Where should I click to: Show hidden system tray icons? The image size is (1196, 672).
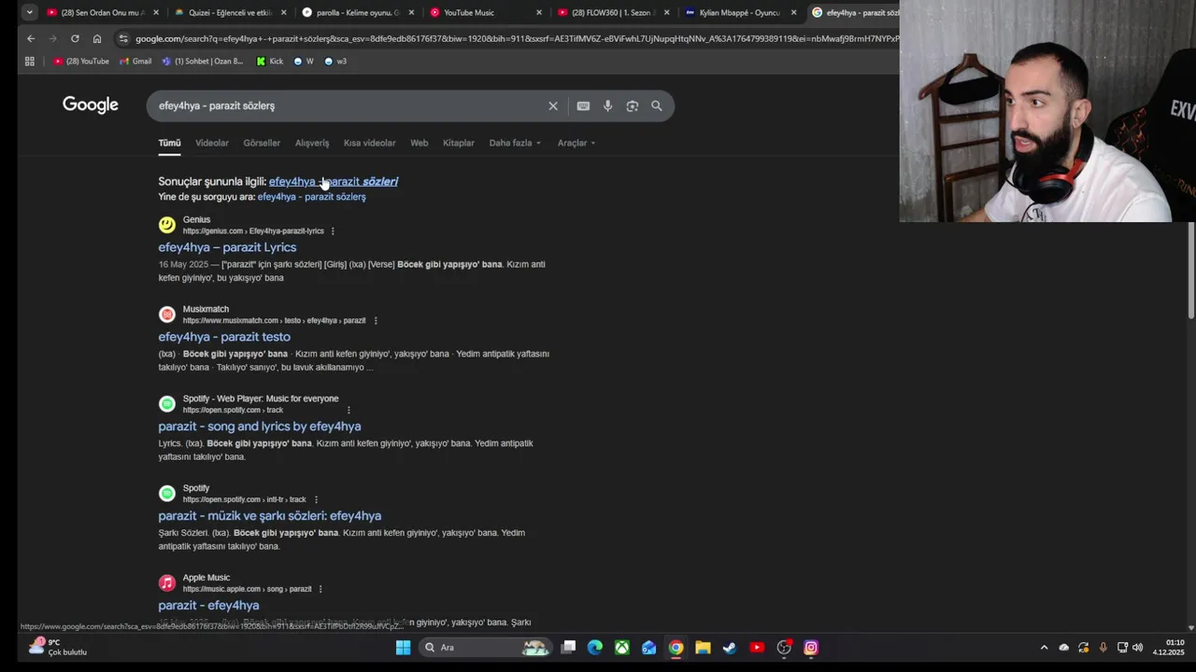1044,648
